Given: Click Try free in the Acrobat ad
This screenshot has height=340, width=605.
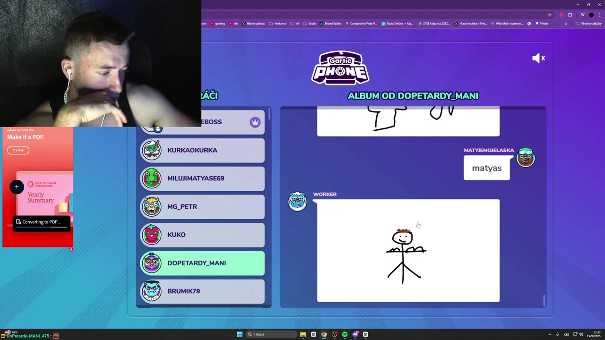Looking at the screenshot, I should click(18, 150).
